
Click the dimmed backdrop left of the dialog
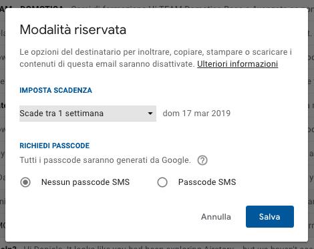3,125
